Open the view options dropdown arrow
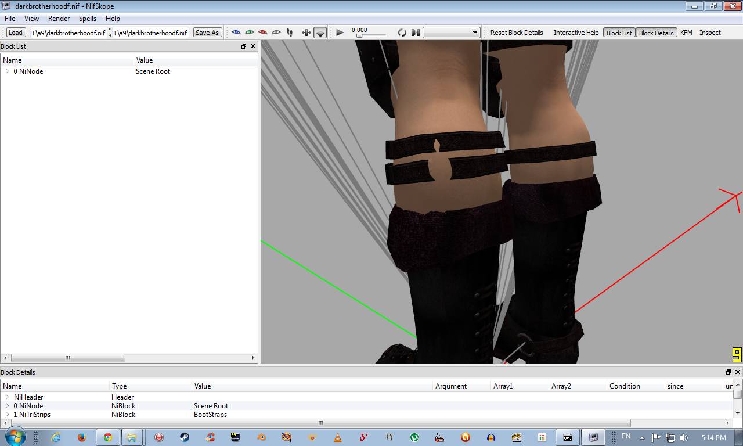 tap(320, 33)
